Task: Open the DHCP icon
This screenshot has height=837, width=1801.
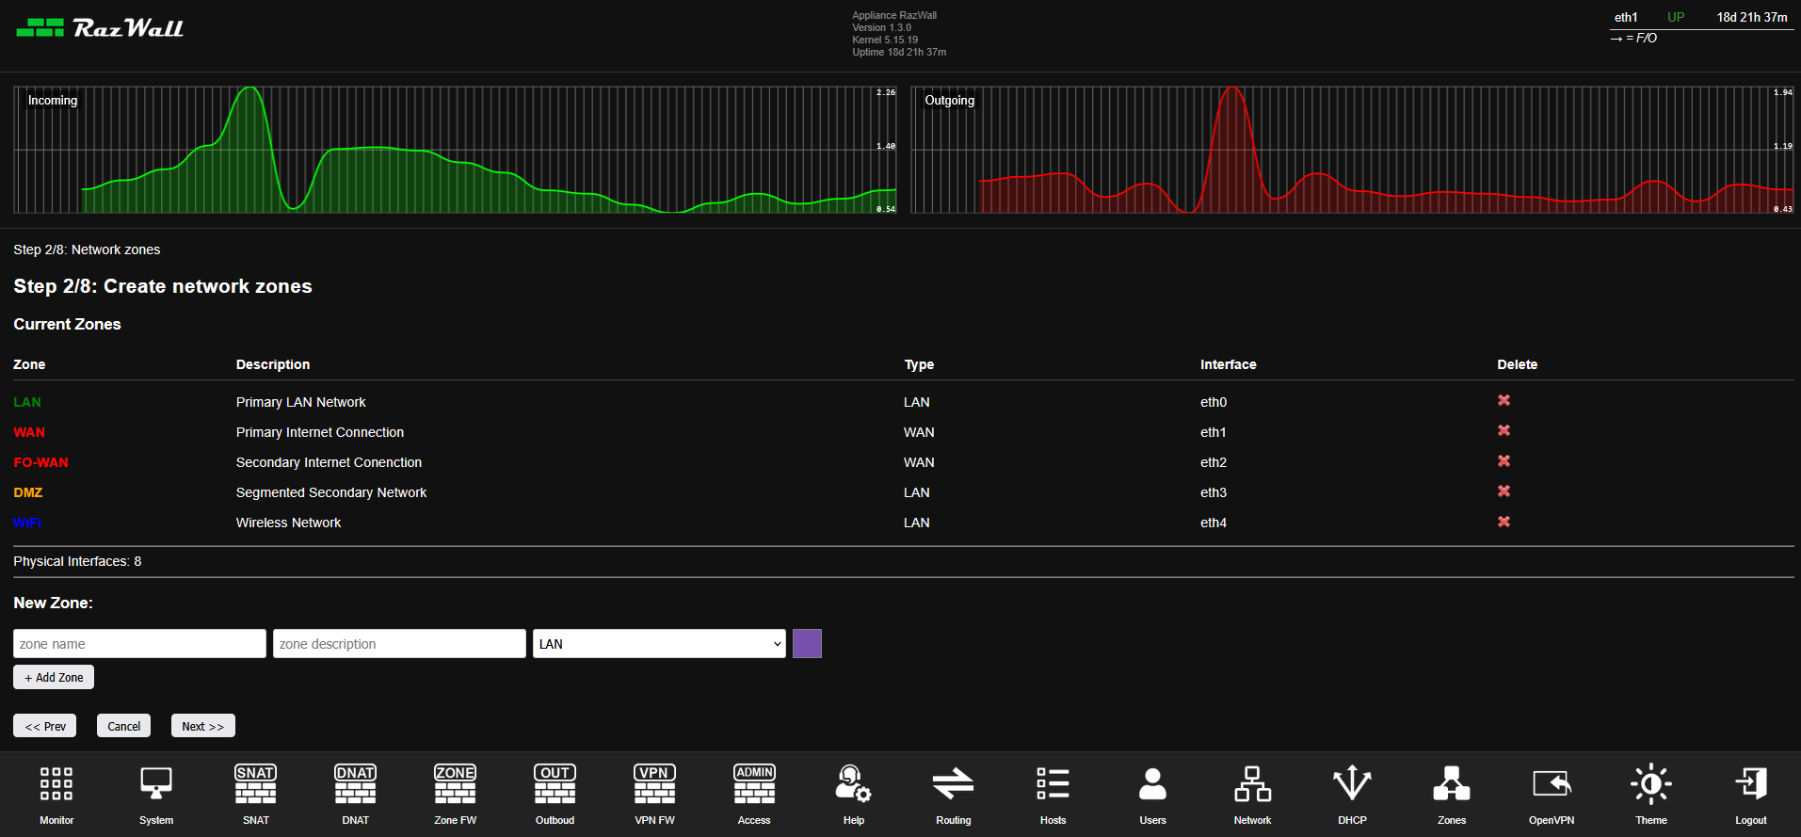Action: 1353,784
